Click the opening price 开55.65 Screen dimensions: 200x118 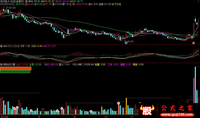(20, 4)
